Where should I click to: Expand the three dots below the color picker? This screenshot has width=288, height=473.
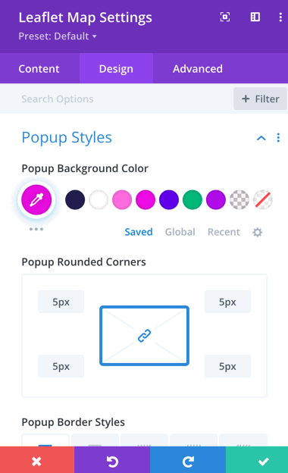coord(36,229)
